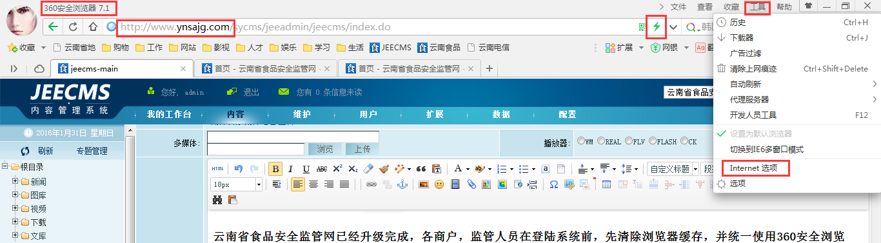The height and width of the screenshot is (243, 881).
Task: Insert anchor in editor
Action: (x=402, y=184)
